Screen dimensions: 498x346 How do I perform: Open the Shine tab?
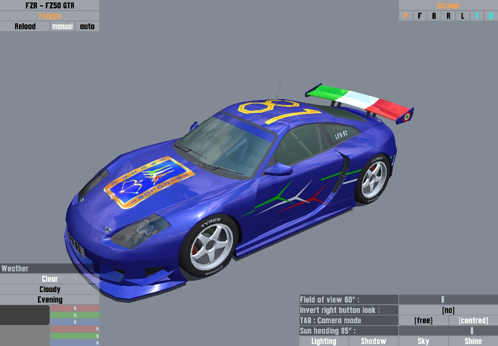(473, 341)
